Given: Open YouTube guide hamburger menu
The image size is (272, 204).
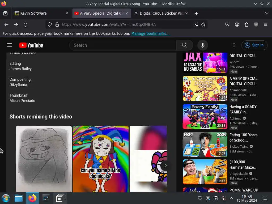Looking at the screenshot, I should [10, 45].
